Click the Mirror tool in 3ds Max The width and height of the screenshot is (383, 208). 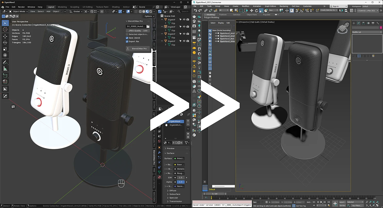[x=341, y=10]
